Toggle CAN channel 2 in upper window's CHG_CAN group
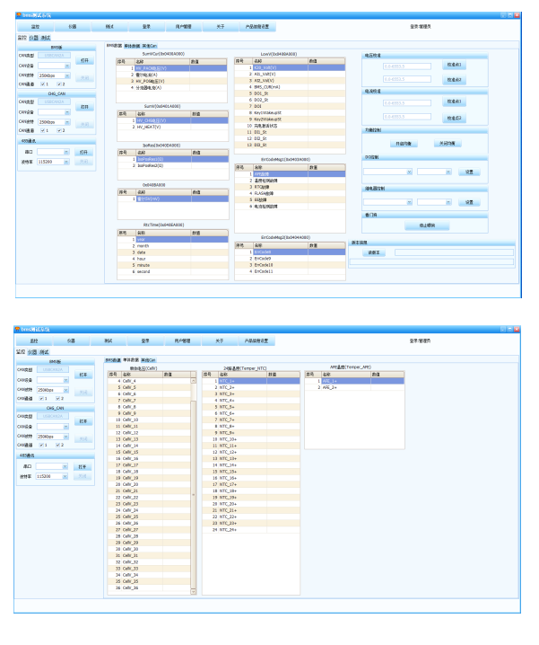 (x=58, y=130)
